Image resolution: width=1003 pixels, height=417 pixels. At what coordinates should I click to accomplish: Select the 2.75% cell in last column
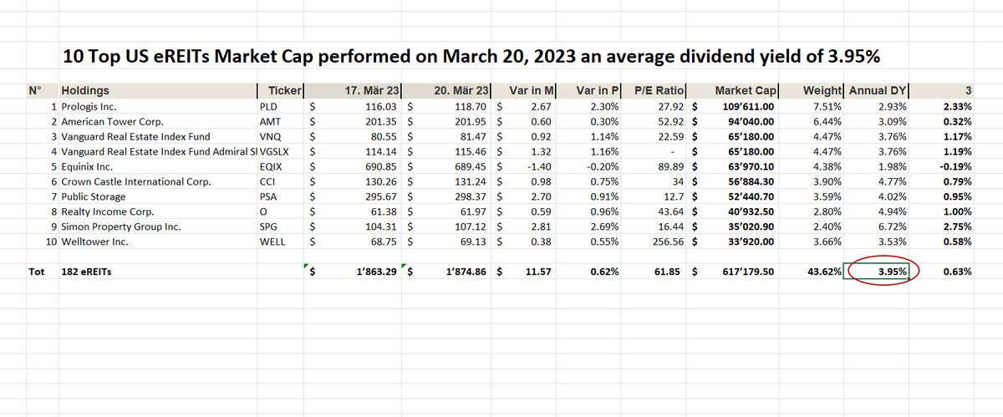click(958, 226)
